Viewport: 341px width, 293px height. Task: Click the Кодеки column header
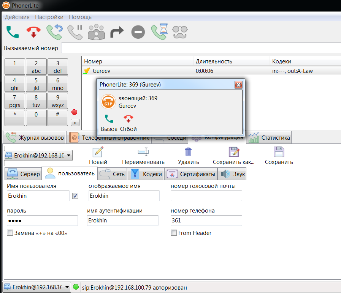coord(305,61)
